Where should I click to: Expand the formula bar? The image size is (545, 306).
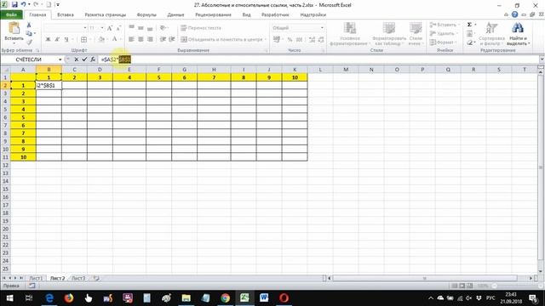click(x=542, y=59)
